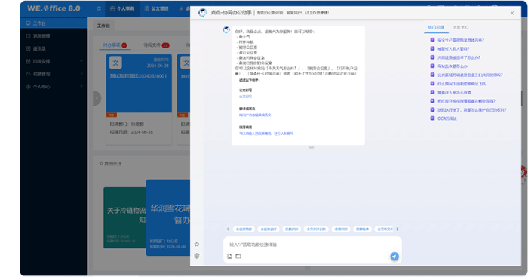Viewport: 528px width, 277px height.
Task: Switch to the 公文管理 top navigation tab
Action: tap(156, 8)
